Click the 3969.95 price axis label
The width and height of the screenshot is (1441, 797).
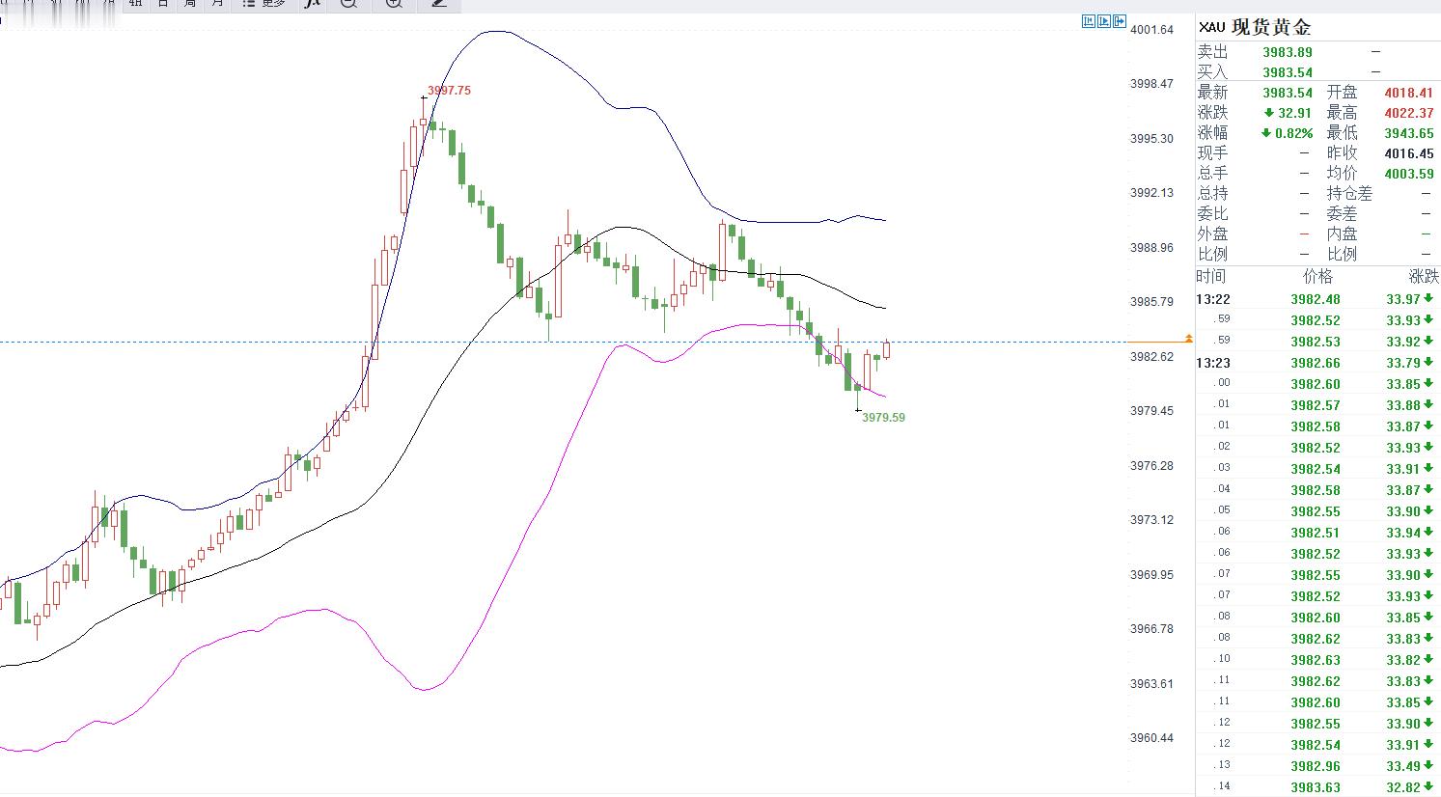(1151, 575)
